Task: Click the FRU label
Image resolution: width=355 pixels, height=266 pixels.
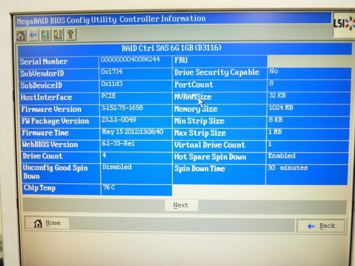Action: tap(181, 60)
